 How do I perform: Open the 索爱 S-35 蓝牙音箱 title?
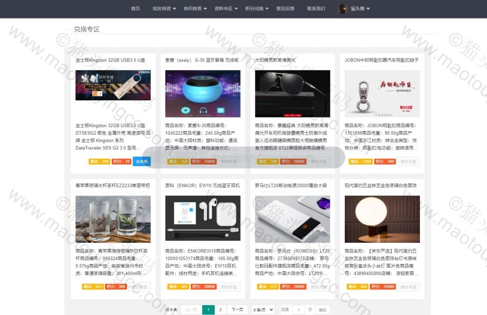click(202, 60)
